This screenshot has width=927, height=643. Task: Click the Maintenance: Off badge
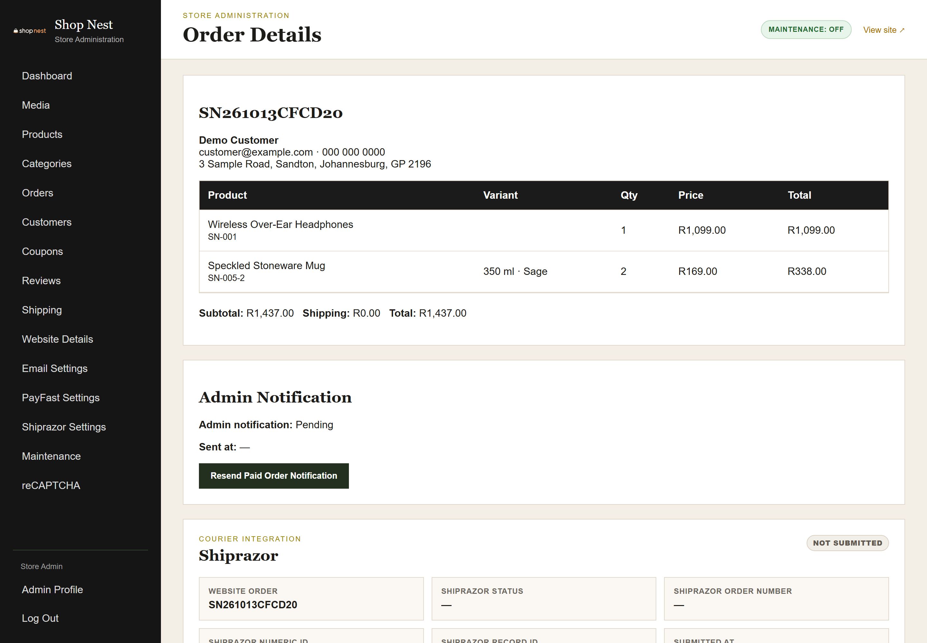[806, 30]
